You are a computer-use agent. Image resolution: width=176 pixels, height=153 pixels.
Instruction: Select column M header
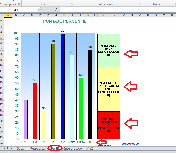click(103, 16)
